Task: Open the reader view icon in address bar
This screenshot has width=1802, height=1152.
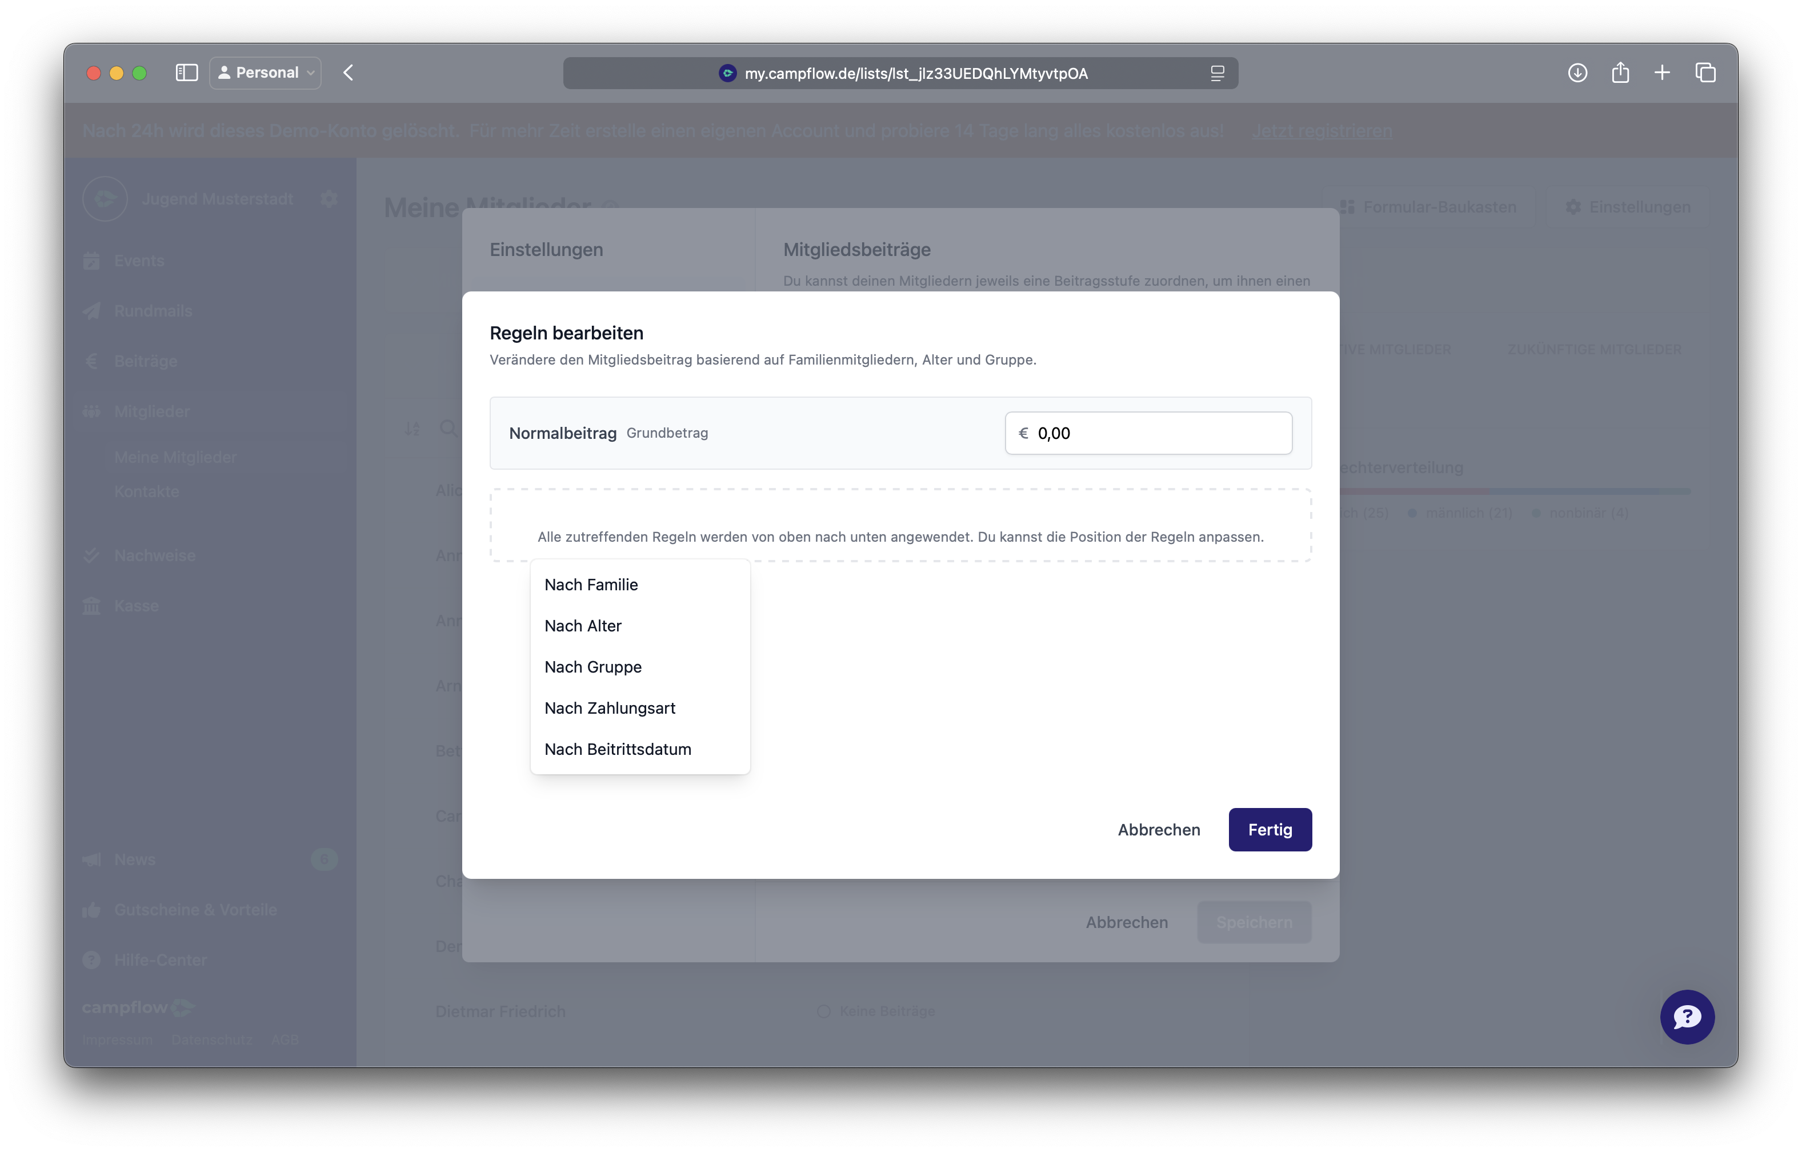Action: 1217,73
